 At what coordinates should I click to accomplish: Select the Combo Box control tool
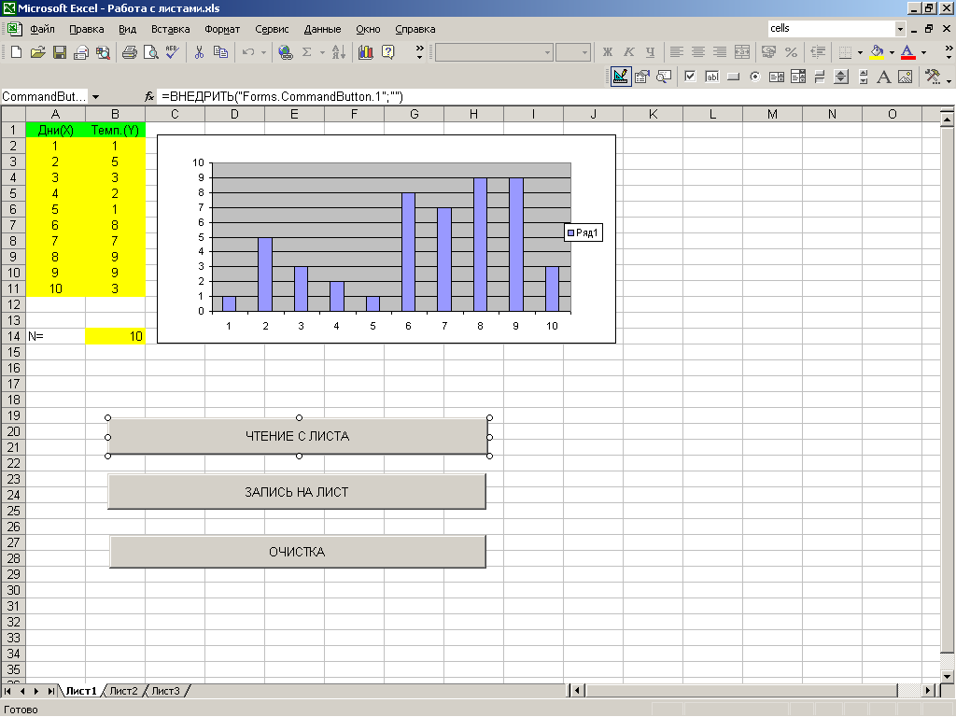point(798,77)
